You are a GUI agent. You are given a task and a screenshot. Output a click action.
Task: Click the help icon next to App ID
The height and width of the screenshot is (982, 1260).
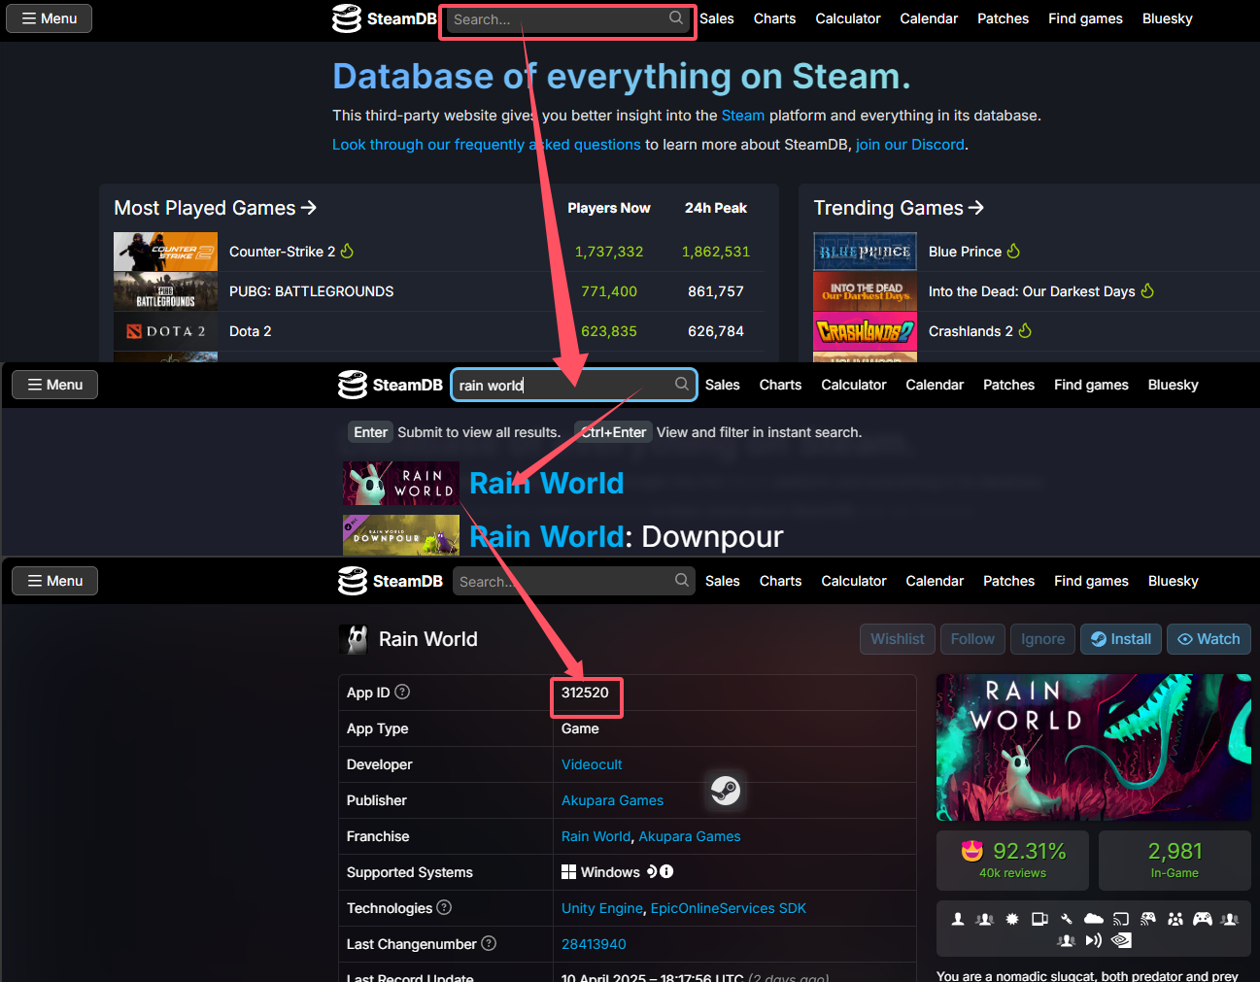pyautogui.click(x=402, y=692)
